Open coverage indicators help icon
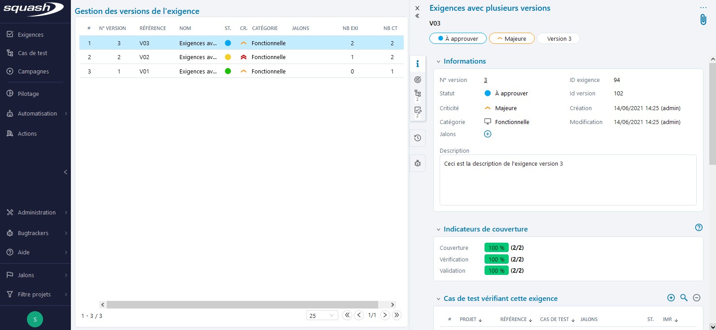 tap(699, 227)
